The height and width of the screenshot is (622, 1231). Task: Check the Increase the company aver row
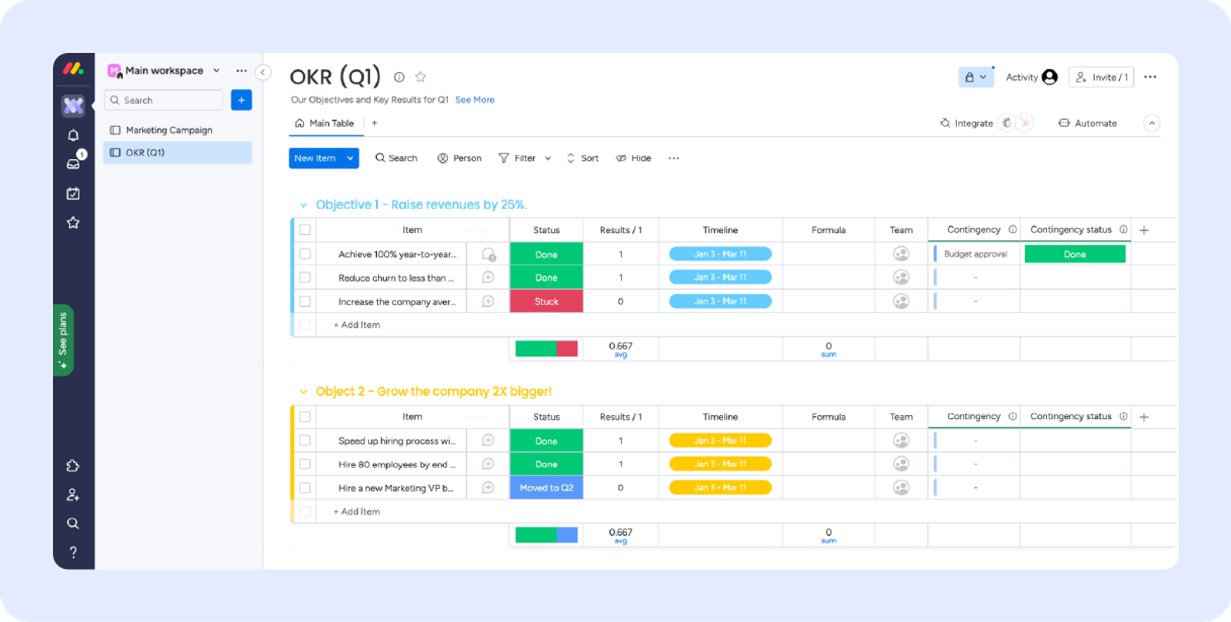click(305, 301)
